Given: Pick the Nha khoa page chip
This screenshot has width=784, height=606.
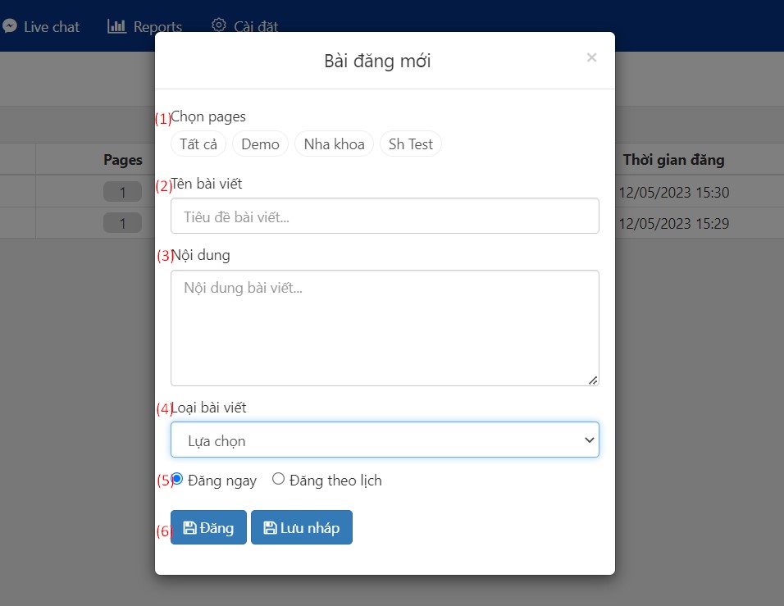Looking at the screenshot, I should pyautogui.click(x=334, y=144).
